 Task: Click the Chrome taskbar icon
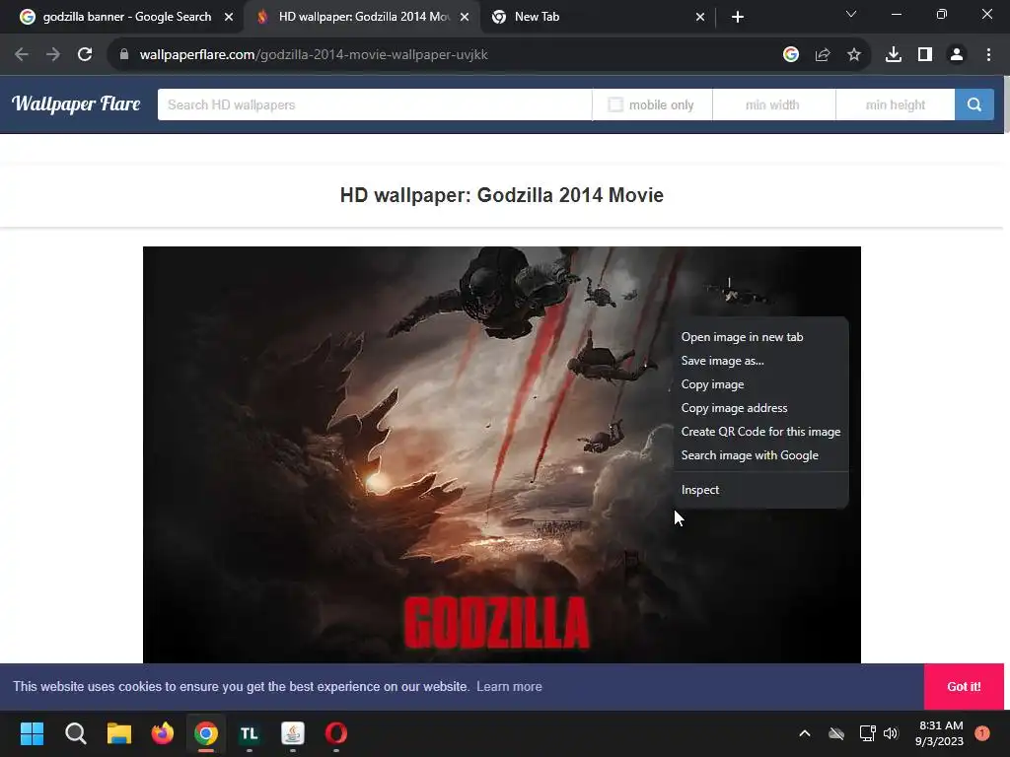pos(206,733)
